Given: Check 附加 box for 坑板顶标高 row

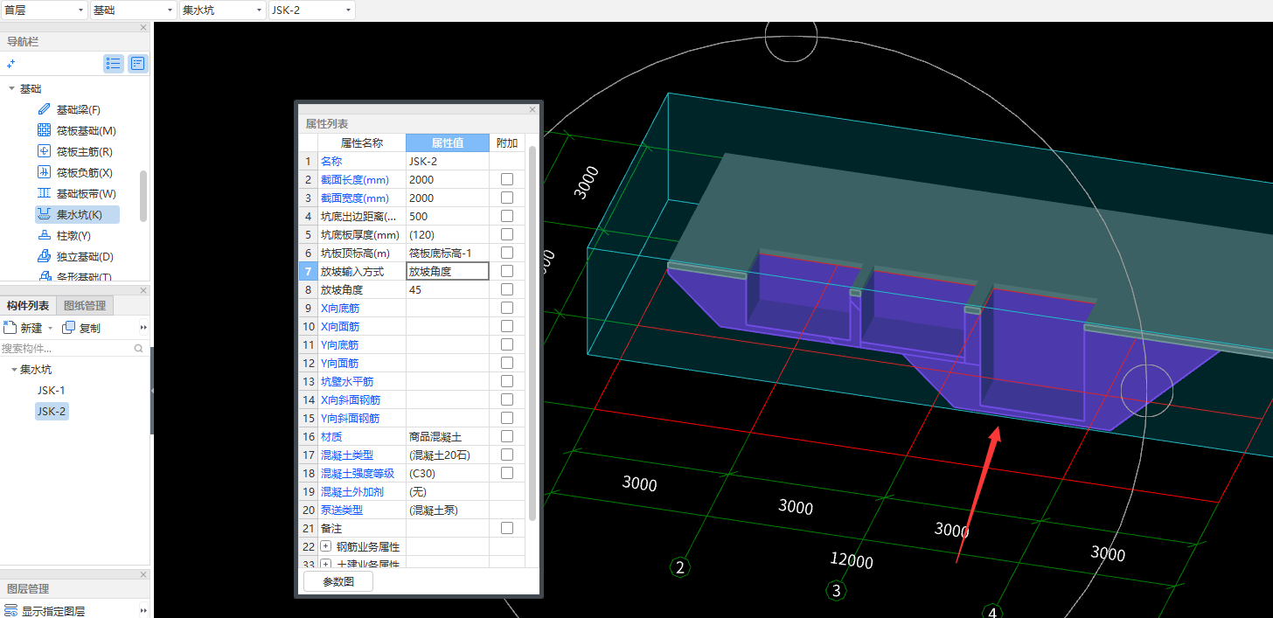Looking at the screenshot, I should (507, 253).
